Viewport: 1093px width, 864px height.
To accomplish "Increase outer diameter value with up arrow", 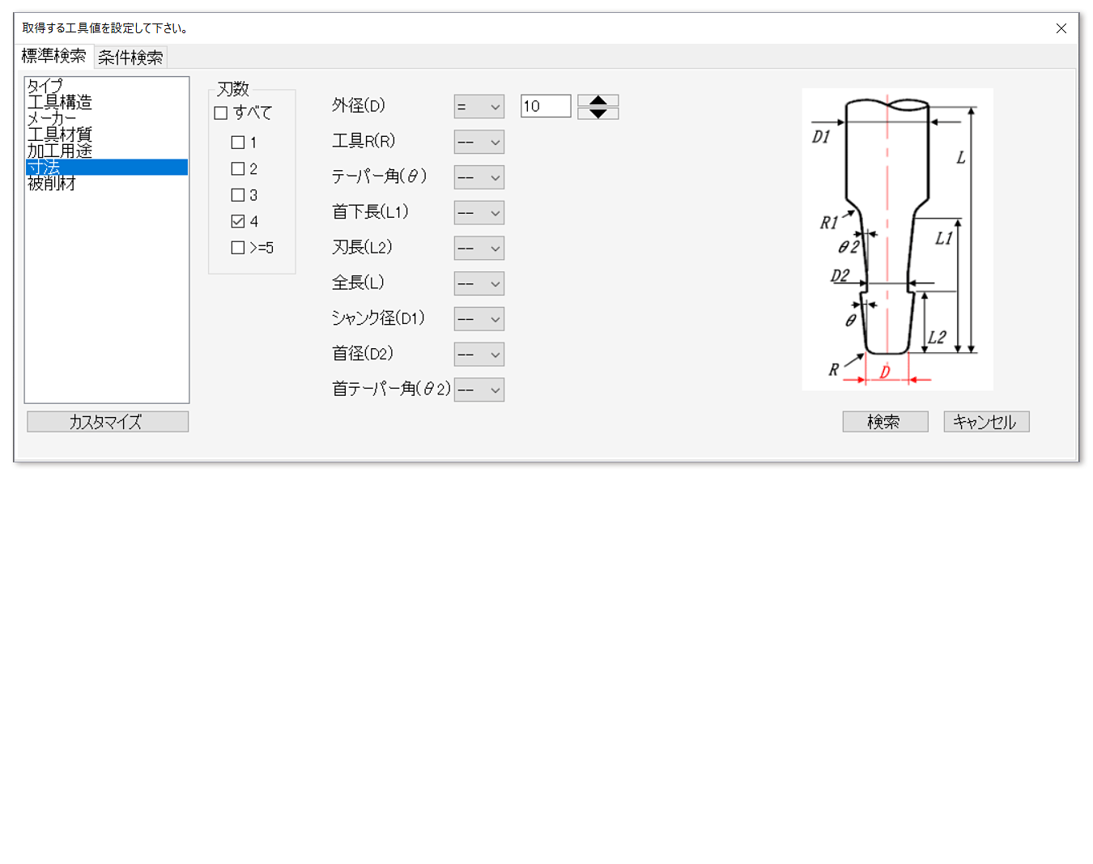I will pyautogui.click(x=598, y=100).
